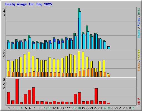
Task: Click x-axis day label 9
Action: tap(42, 108)
